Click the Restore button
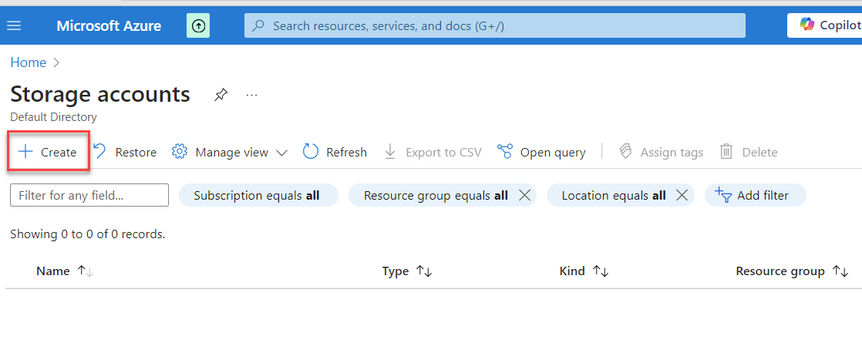This screenshot has width=862, height=343. (125, 153)
